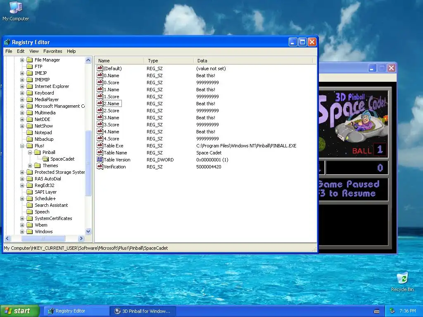The width and height of the screenshot is (423, 317).
Task: Select the open SpaceCadet folder icon
Action: 45,159
